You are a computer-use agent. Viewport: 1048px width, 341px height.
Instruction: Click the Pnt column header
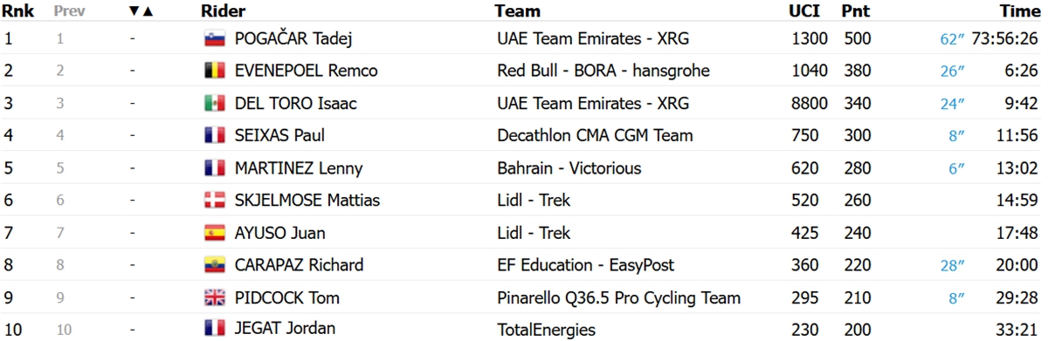(855, 11)
